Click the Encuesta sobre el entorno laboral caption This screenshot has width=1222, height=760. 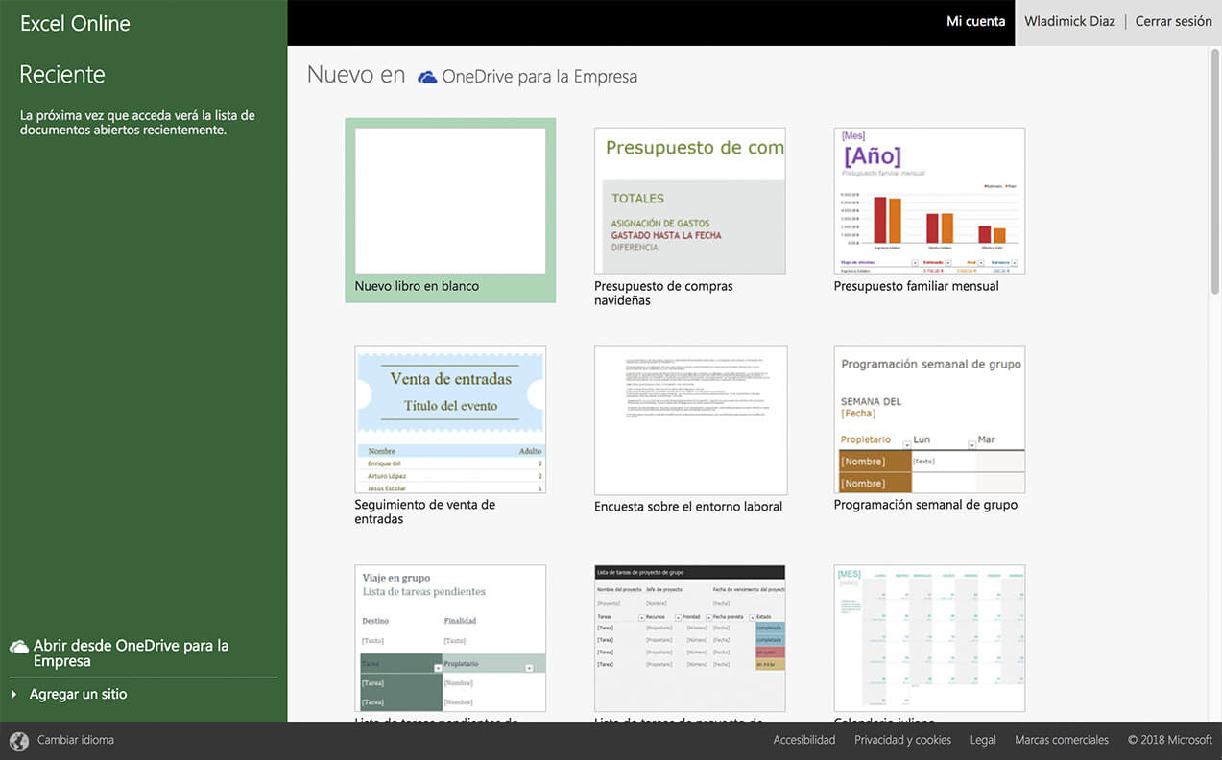[688, 506]
